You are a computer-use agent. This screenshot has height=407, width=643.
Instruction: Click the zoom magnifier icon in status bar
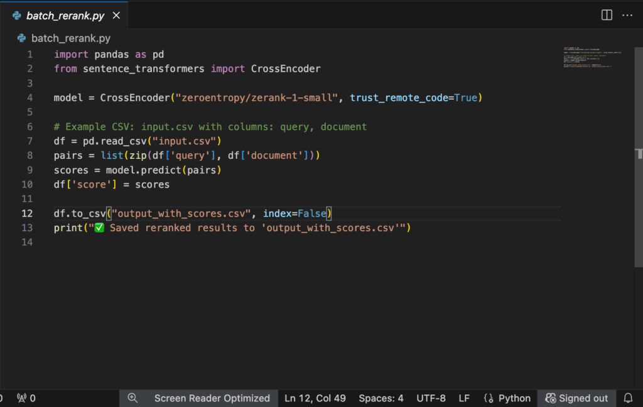(132, 398)
